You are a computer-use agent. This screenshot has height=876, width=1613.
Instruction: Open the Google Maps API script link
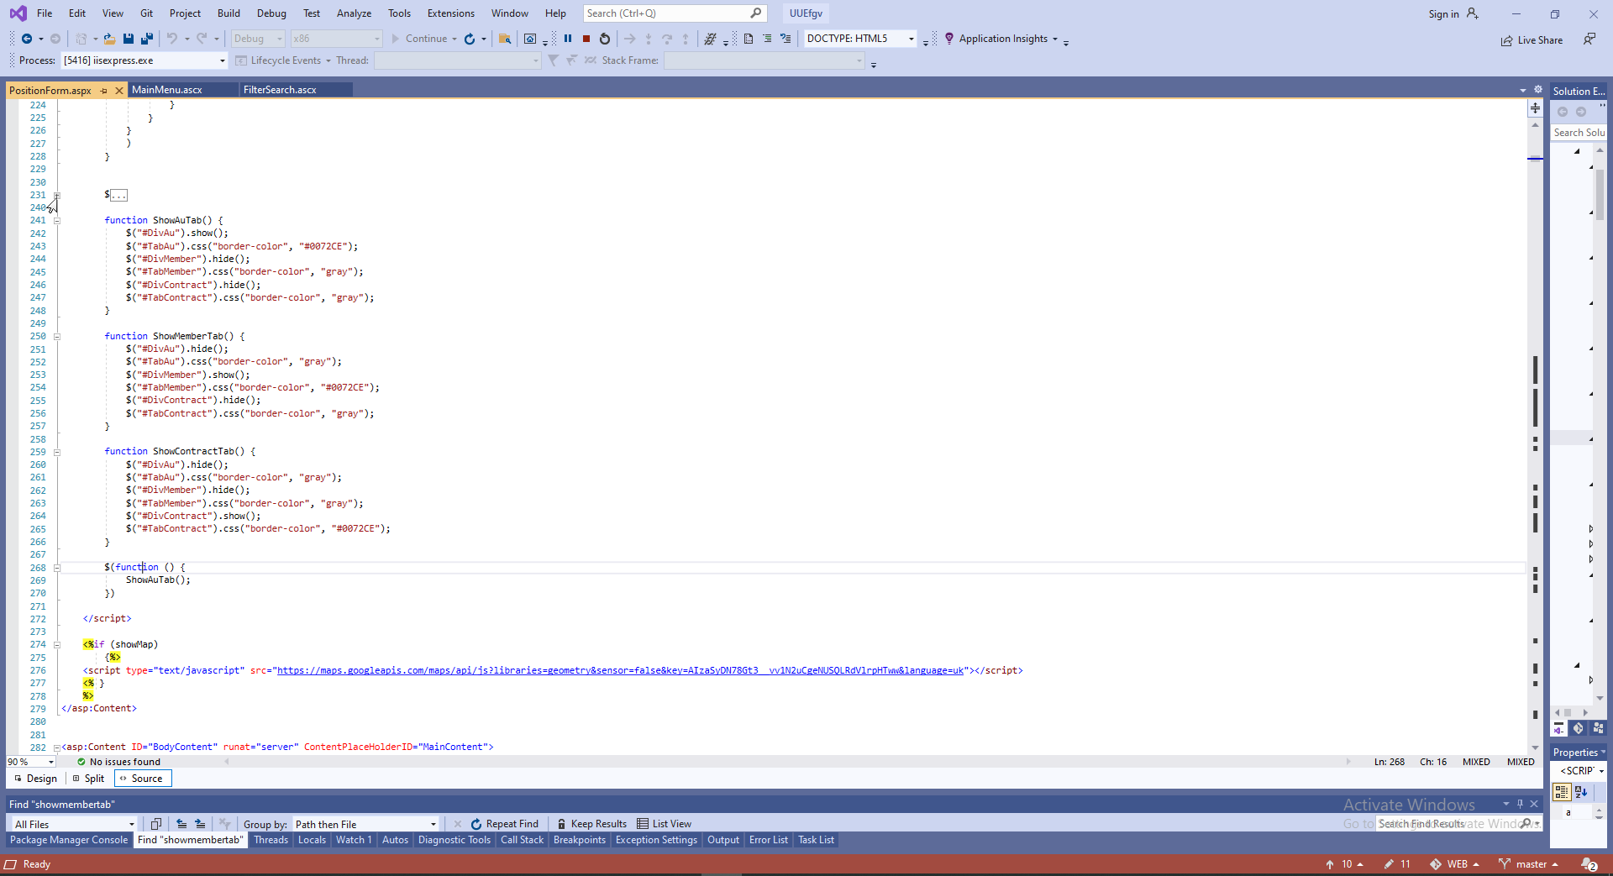(x=621, y=670)
